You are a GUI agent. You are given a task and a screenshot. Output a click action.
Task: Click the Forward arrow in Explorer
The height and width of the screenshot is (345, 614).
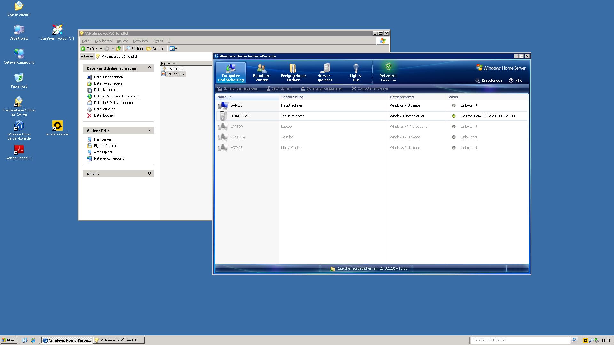tap(107, 49)
